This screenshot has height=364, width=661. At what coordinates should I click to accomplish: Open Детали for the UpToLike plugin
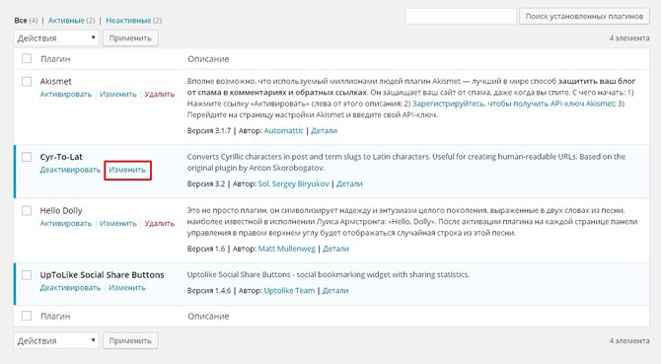pos(335,290)
